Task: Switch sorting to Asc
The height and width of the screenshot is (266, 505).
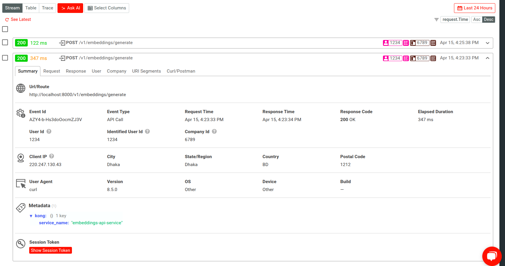Action: click(x=477, y=19)
